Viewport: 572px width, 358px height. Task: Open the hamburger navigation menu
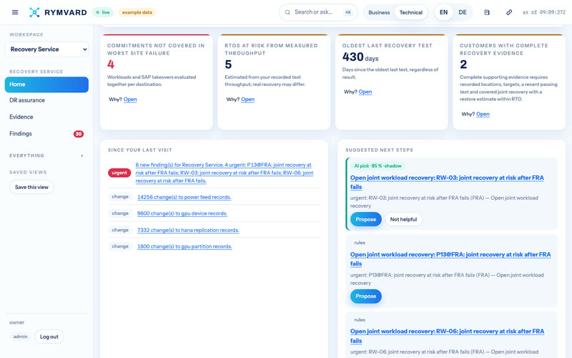15,12
